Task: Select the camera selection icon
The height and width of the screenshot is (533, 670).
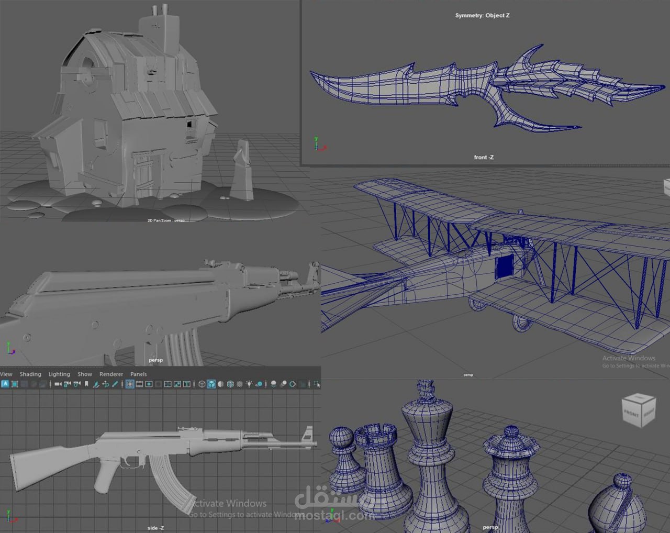Action: click(x=58, y=384)
